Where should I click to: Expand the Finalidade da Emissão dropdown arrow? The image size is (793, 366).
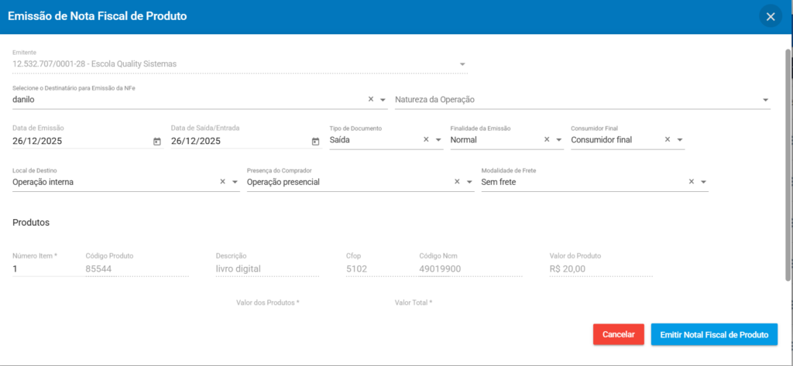point(559,140)
